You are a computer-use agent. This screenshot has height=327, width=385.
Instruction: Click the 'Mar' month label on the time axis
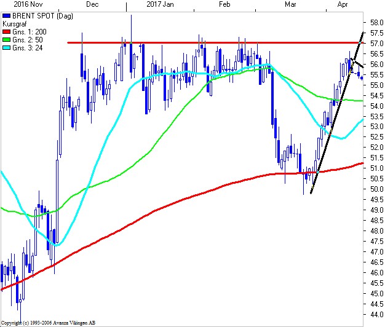291,4
